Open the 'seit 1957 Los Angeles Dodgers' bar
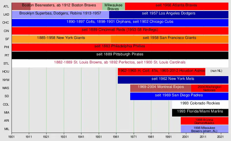231x141 pixels. point(169,14)
